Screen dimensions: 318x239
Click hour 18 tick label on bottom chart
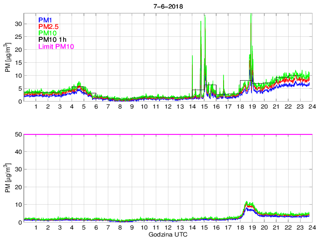(240, 227)
